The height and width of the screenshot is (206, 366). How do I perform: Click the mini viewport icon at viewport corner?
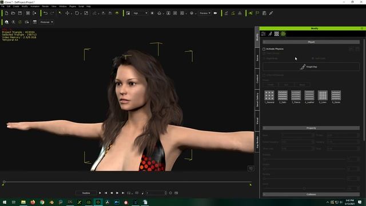tap(250, 168)
